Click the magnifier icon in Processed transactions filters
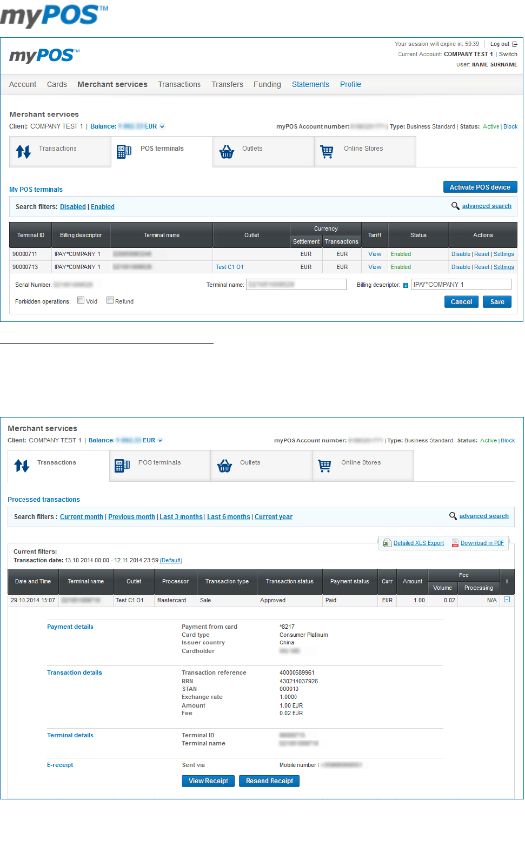This screenshot has height=841, width=525. pos(453,516)
